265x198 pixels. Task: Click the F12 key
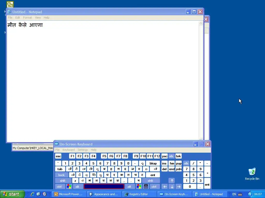tap(157, 156)
